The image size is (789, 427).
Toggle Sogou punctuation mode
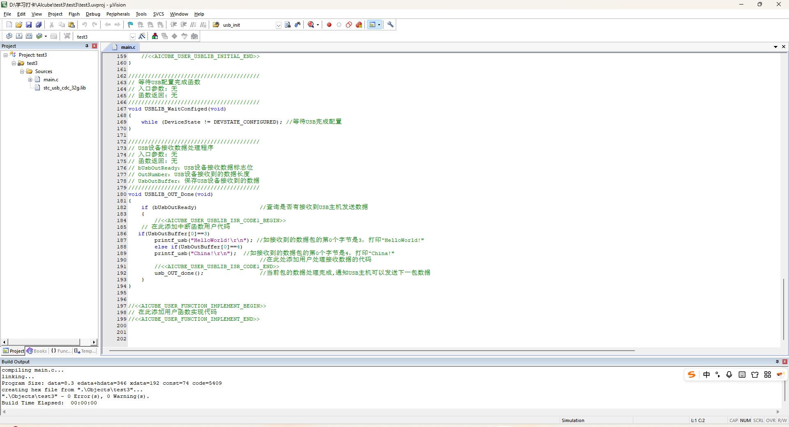717,374
